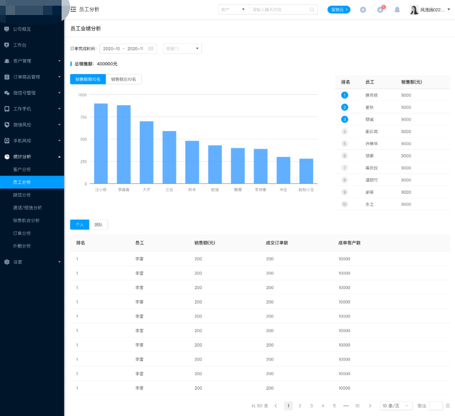Expand the 设置 menu arrow
The height and width of the screenshot is (416, 455).
click(x=59, y=262)
